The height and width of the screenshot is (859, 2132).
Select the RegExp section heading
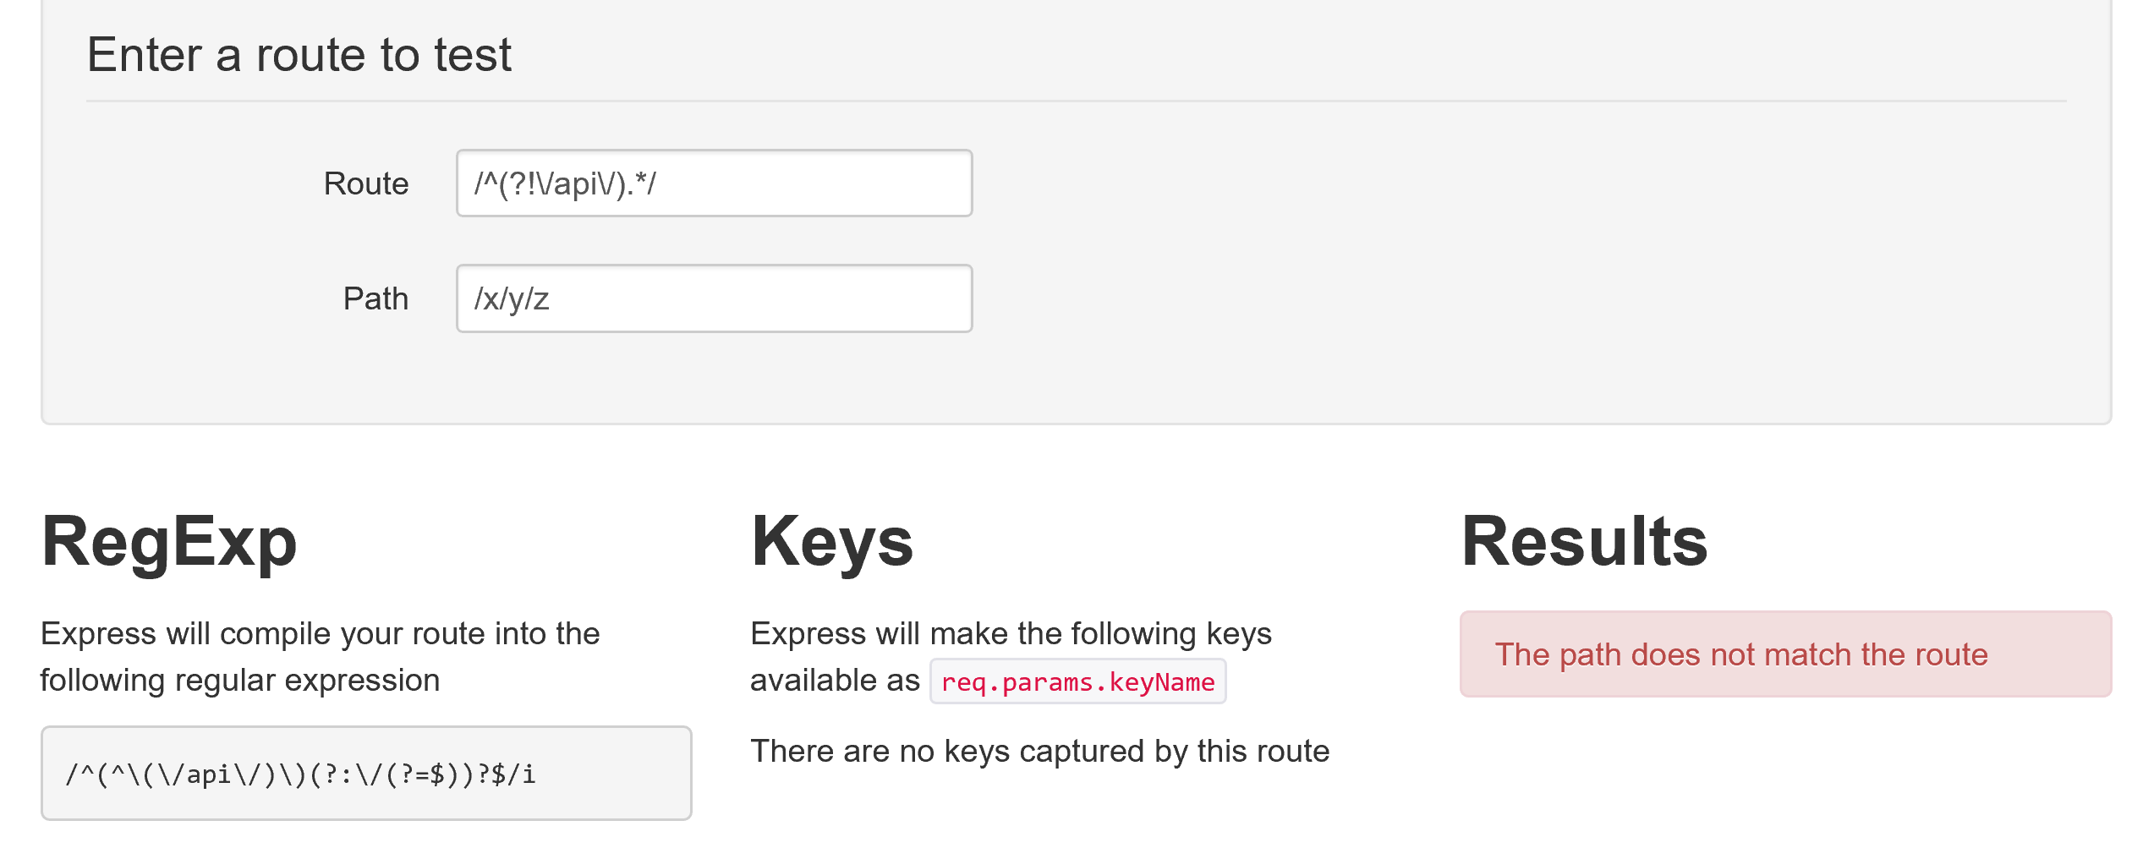pyautogui.click(x=169, y=541)
